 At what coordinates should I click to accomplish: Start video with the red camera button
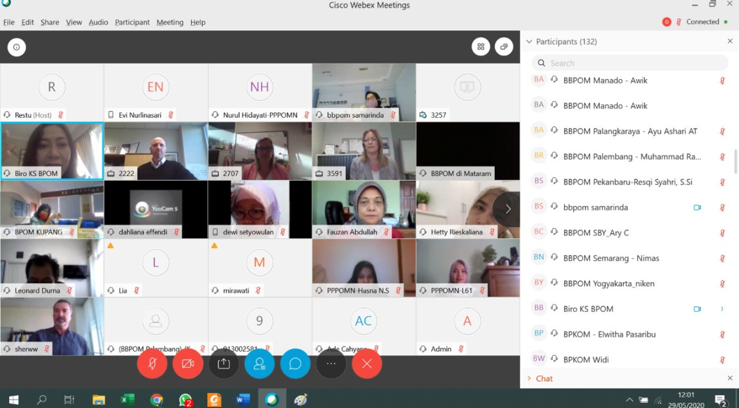point(188,364)
